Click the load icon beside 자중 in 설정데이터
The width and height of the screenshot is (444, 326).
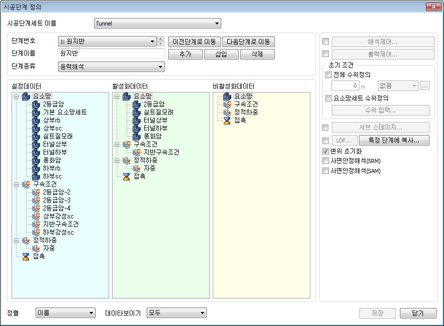tap(36, 248)
